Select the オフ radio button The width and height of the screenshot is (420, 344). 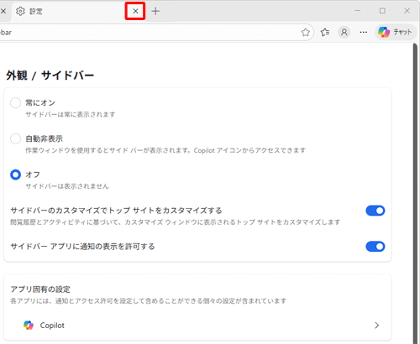point(15,175)
